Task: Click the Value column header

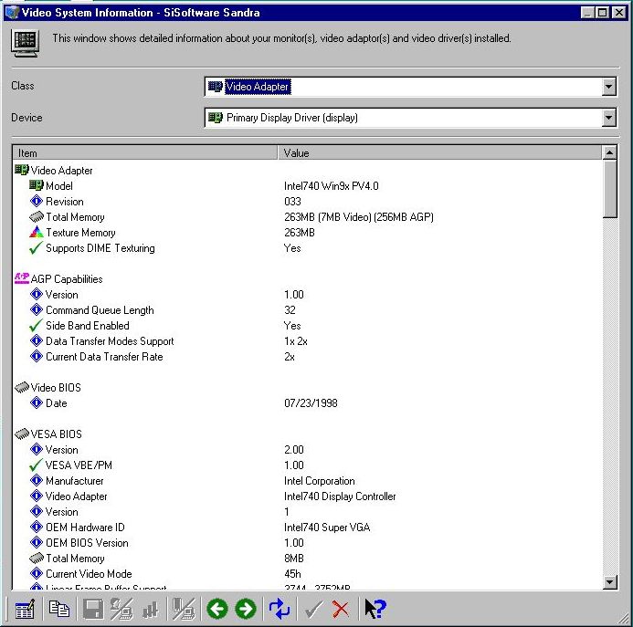Action: (x=439, y=153)
